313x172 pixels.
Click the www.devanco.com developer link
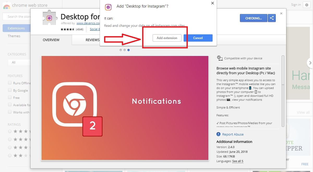pos(88,23)
